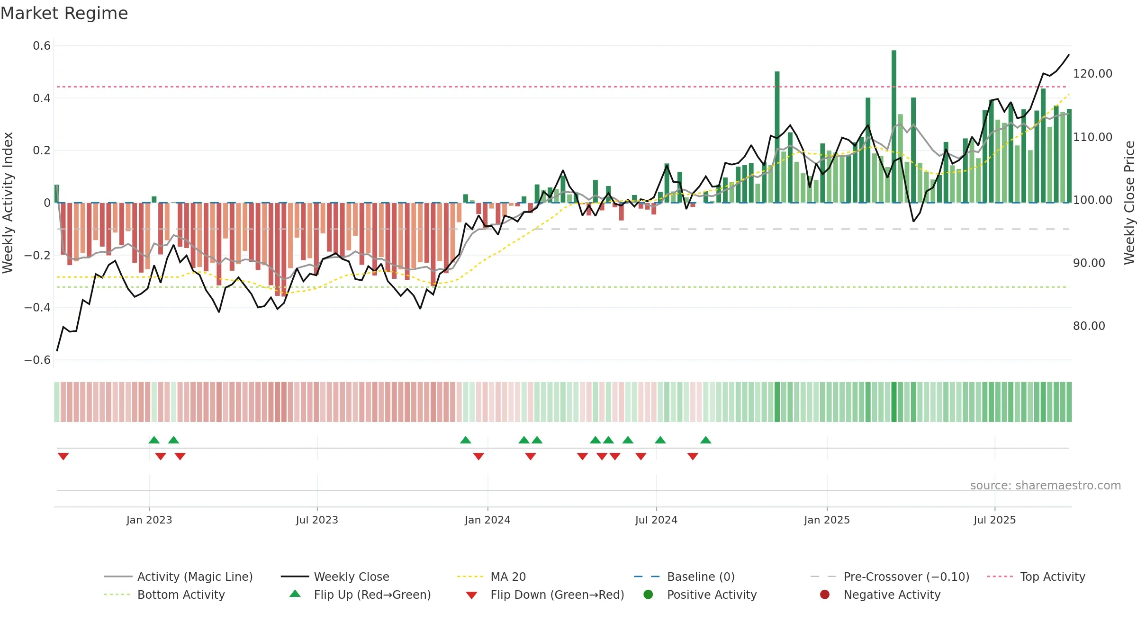This screenshot has height=639, width=1137.
Task: Click the 100.00 price axis label
Action: click(1092, 200)
